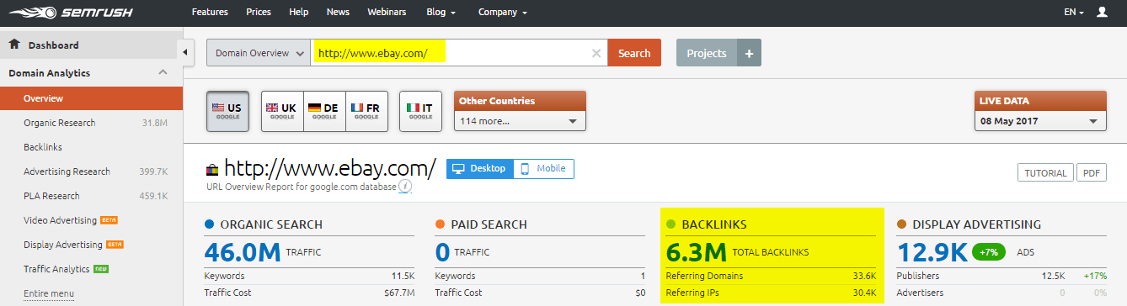Click the info icon beside google.com database
The height and width of the screenshot is (306, 1127).
405,187
